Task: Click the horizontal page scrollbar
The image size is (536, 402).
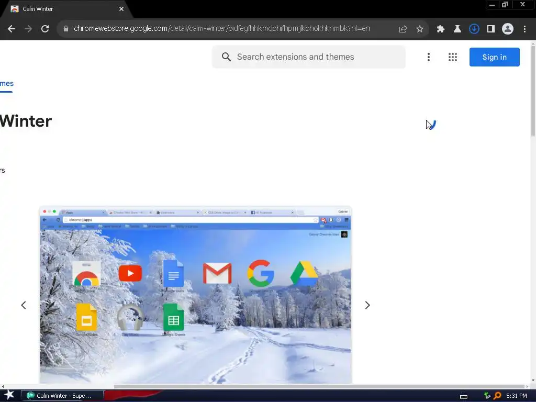Action: [x=319, y=386]
